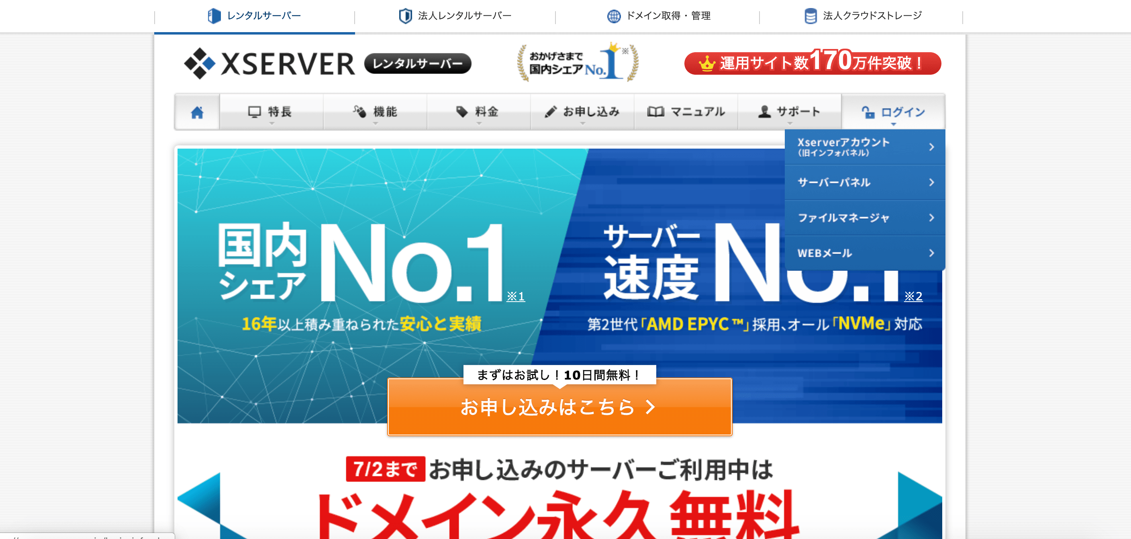Select WEBメール from login menu
1131x539 pixels.
coord(865,253)
